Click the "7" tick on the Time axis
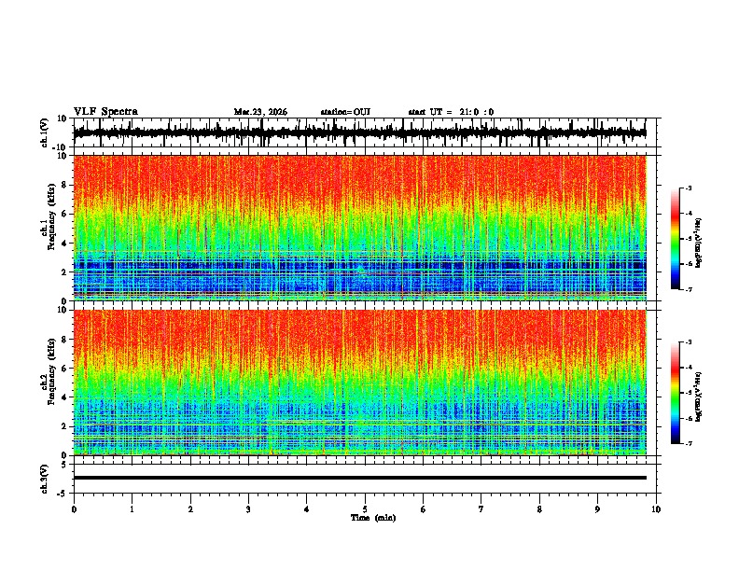739x571 pixels. pos(481,509)
